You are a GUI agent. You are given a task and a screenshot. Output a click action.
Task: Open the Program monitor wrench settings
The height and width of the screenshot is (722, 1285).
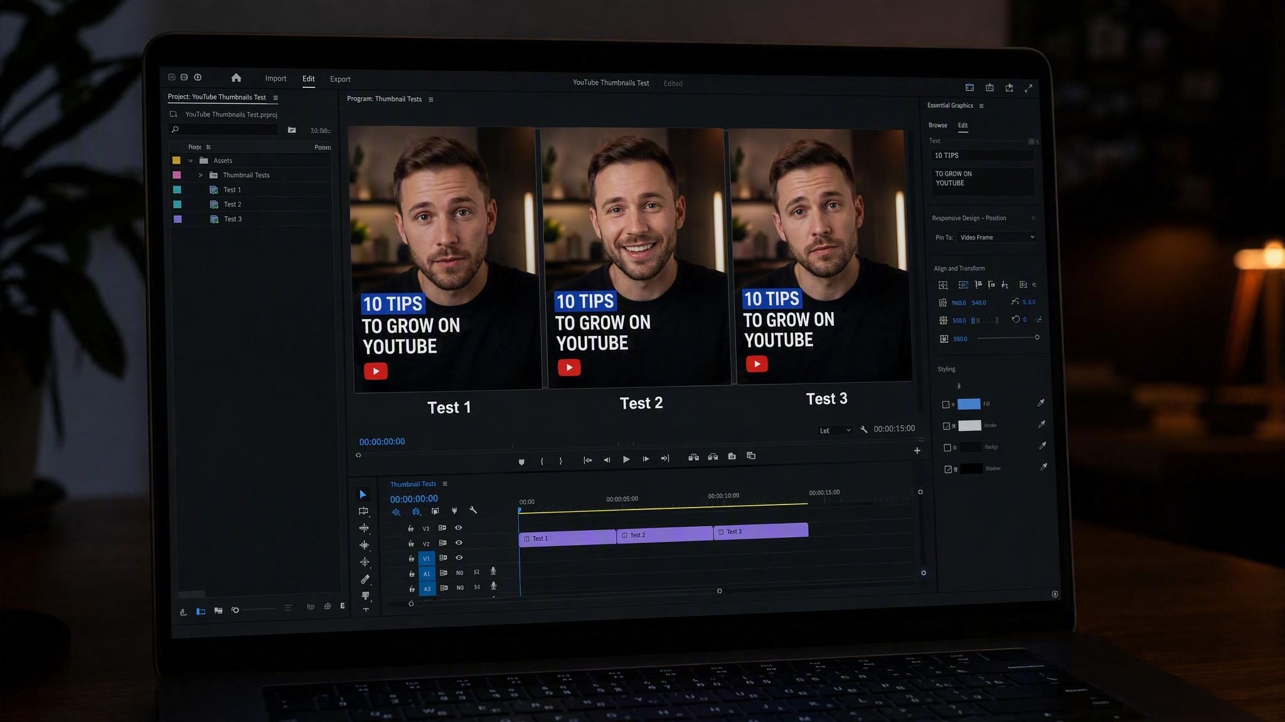[864, 429]
